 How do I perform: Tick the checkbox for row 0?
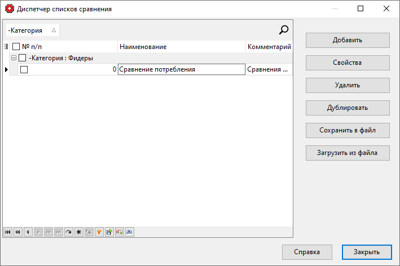24,69
